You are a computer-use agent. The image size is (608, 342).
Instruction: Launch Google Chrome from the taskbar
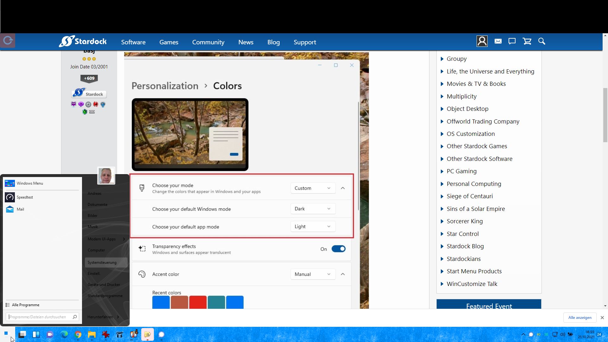(78, 334)
